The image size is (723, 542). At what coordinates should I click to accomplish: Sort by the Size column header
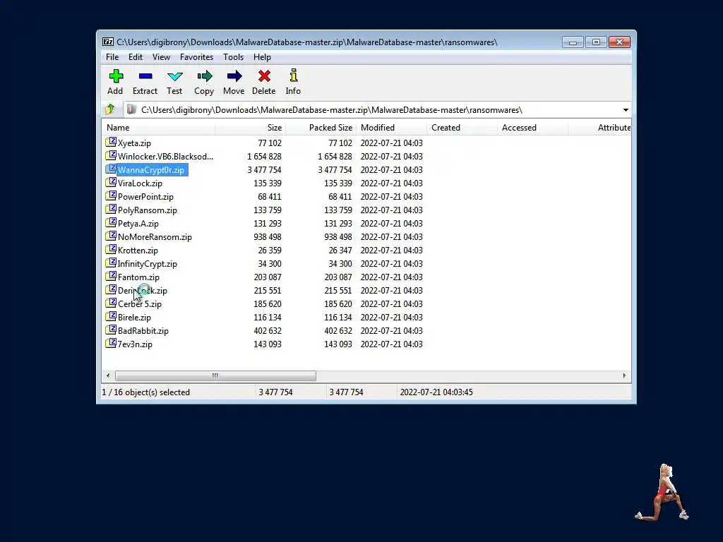click(x=250, y=128)
